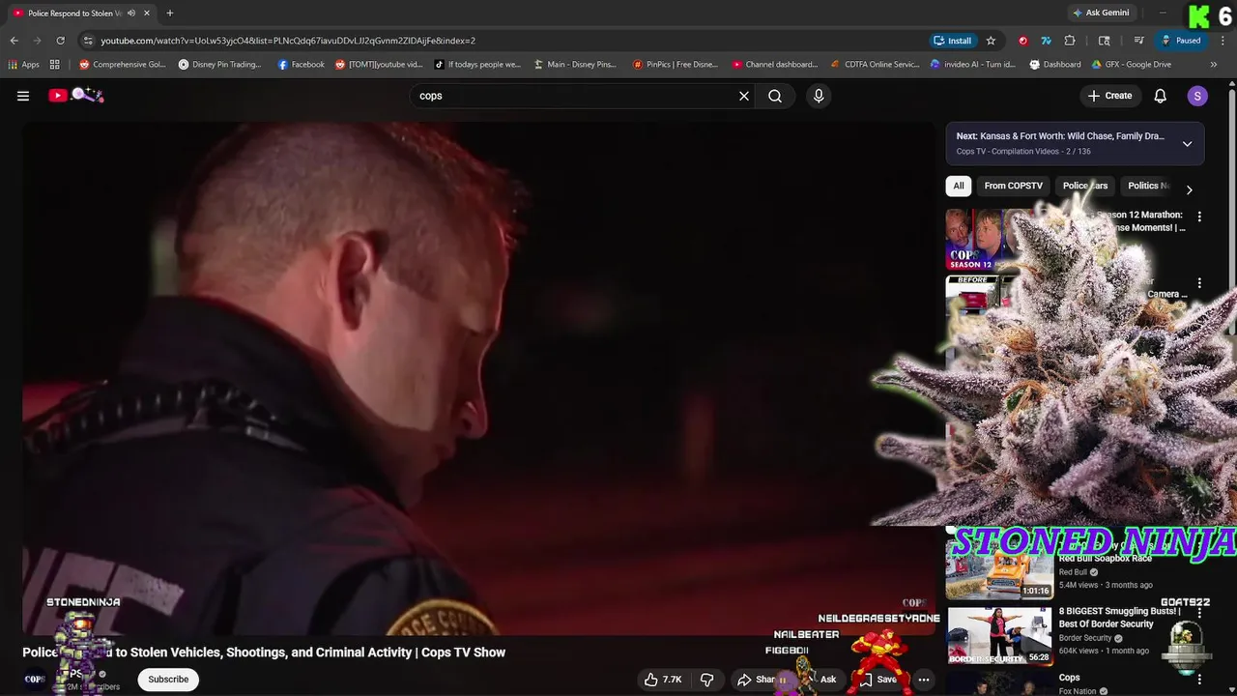Open Red Bull Soapbox Race thumbnail
The width and height of the screenshot is (1237, 696).
click(999, 570)
